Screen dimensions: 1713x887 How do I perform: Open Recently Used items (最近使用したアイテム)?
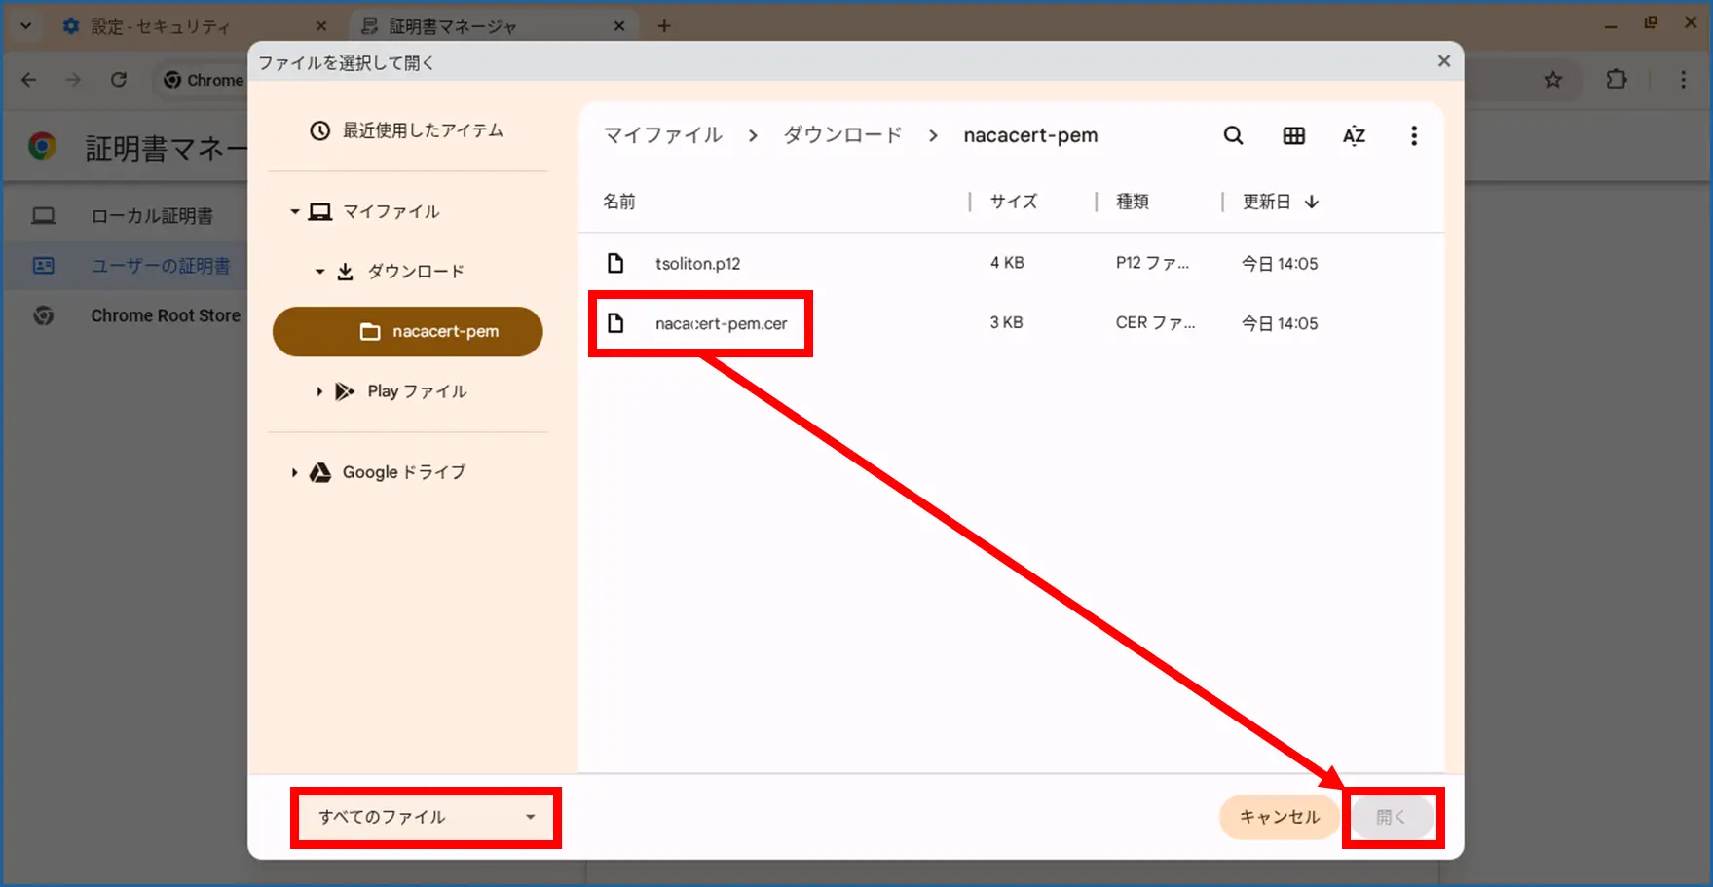pyautogui.click(x=407, y=130)
